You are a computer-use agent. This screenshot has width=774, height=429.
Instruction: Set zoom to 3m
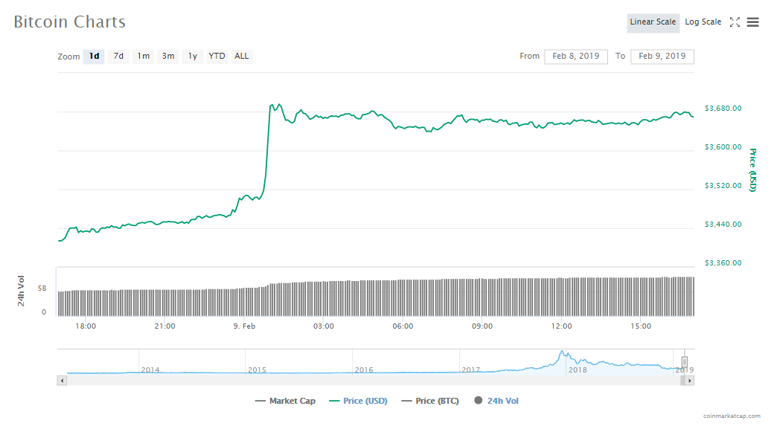coord(168,57)
